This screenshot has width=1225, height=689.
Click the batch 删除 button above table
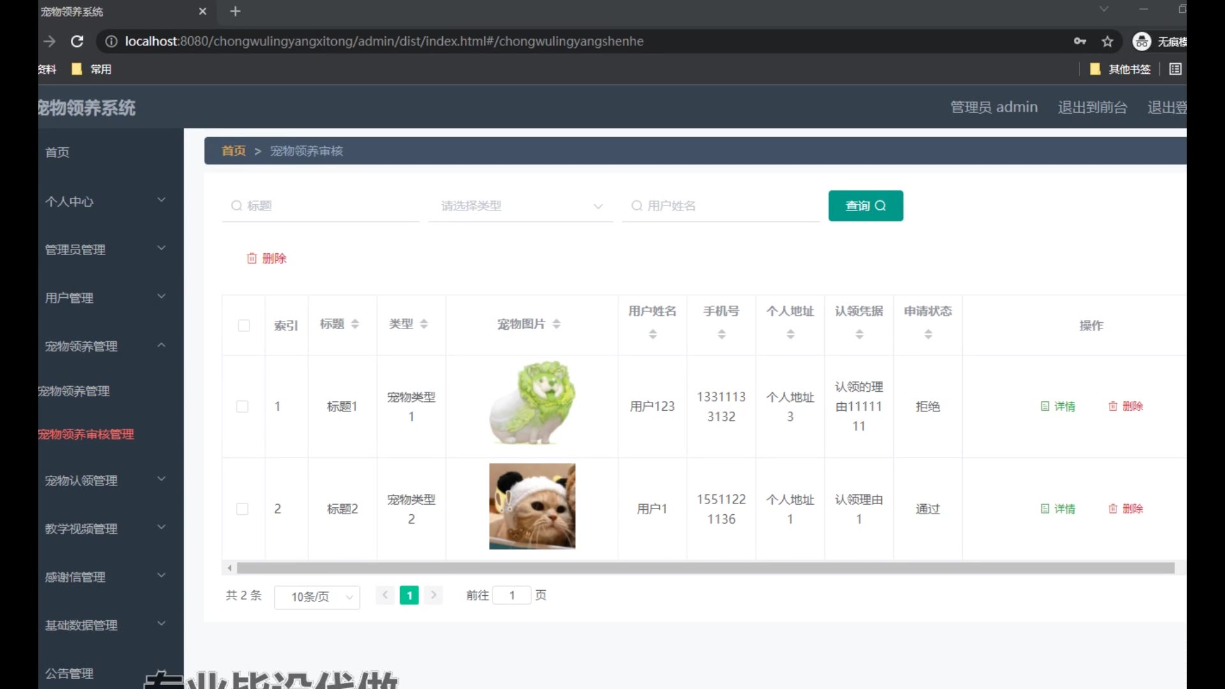[267, 258]
